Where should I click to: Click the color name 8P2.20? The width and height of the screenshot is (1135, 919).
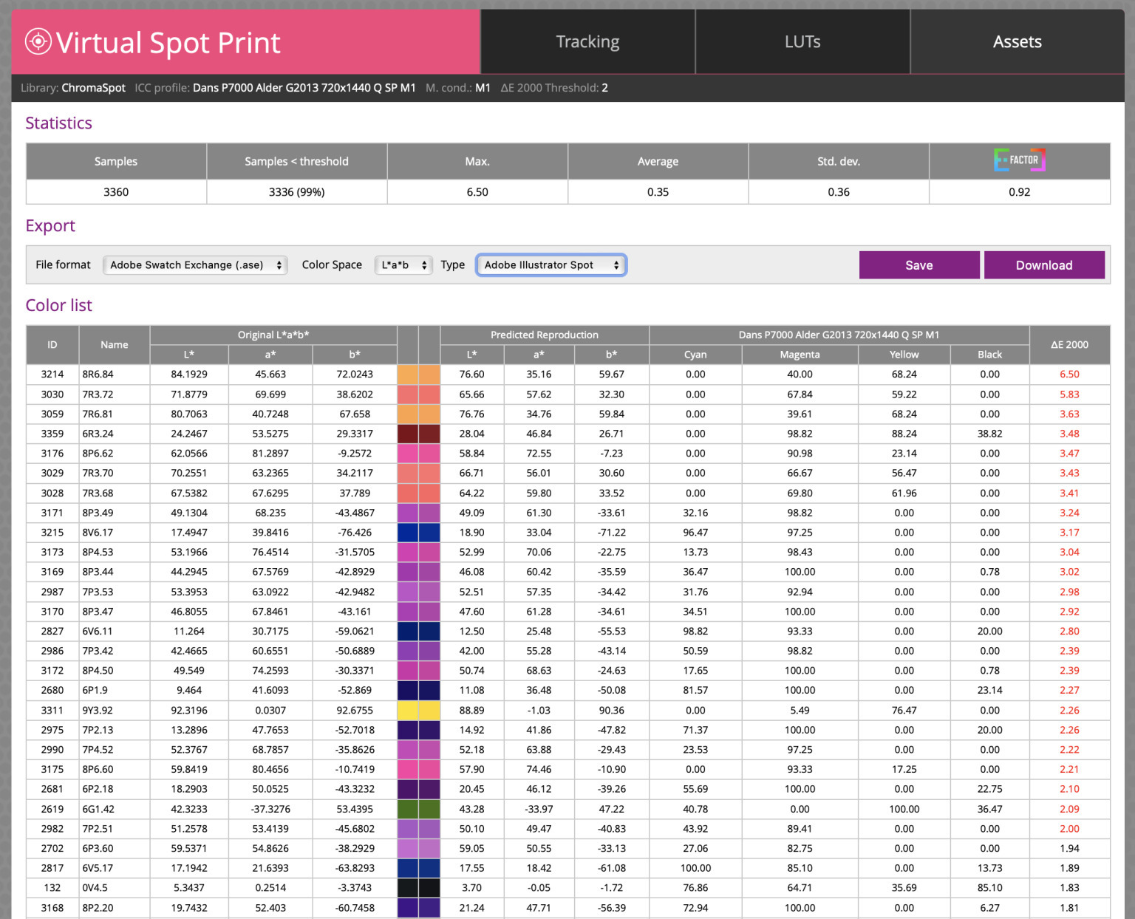click(98, 908)
